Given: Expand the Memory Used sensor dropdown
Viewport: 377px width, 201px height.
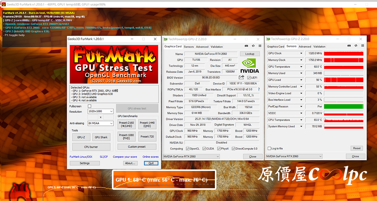Looking at the screenshot, I should point(301,73).
